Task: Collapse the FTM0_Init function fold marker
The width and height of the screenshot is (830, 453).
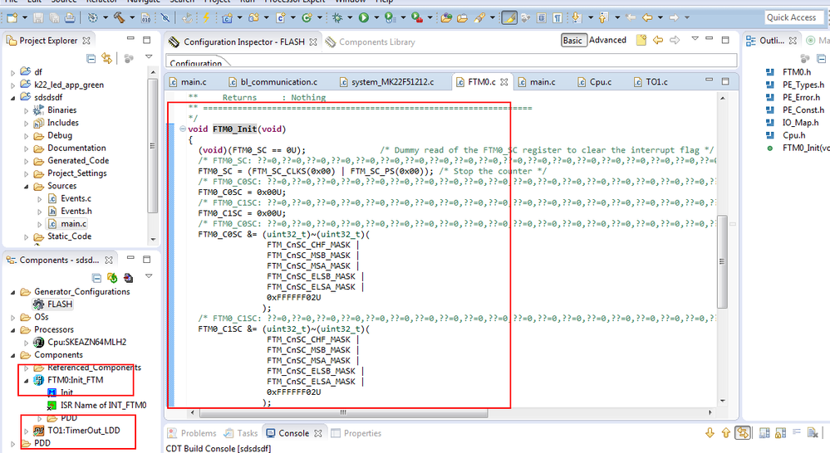Action: point(183,129)
